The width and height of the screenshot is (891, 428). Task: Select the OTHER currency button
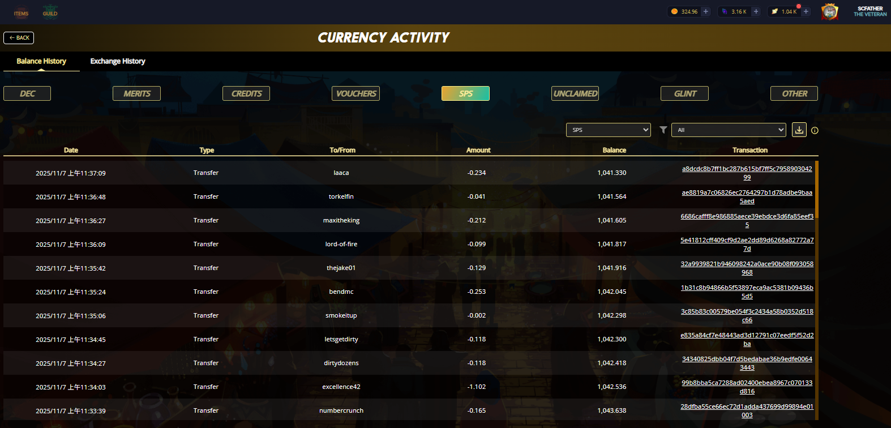pos(794,93)
